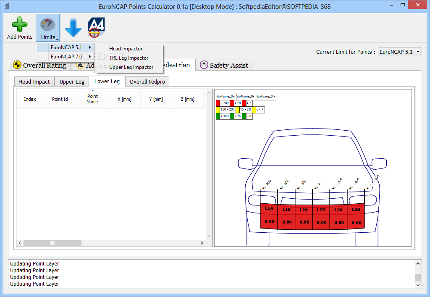Open the Overall Pedpro sub-tab
430x297 pixels.
tap(147, 82)
